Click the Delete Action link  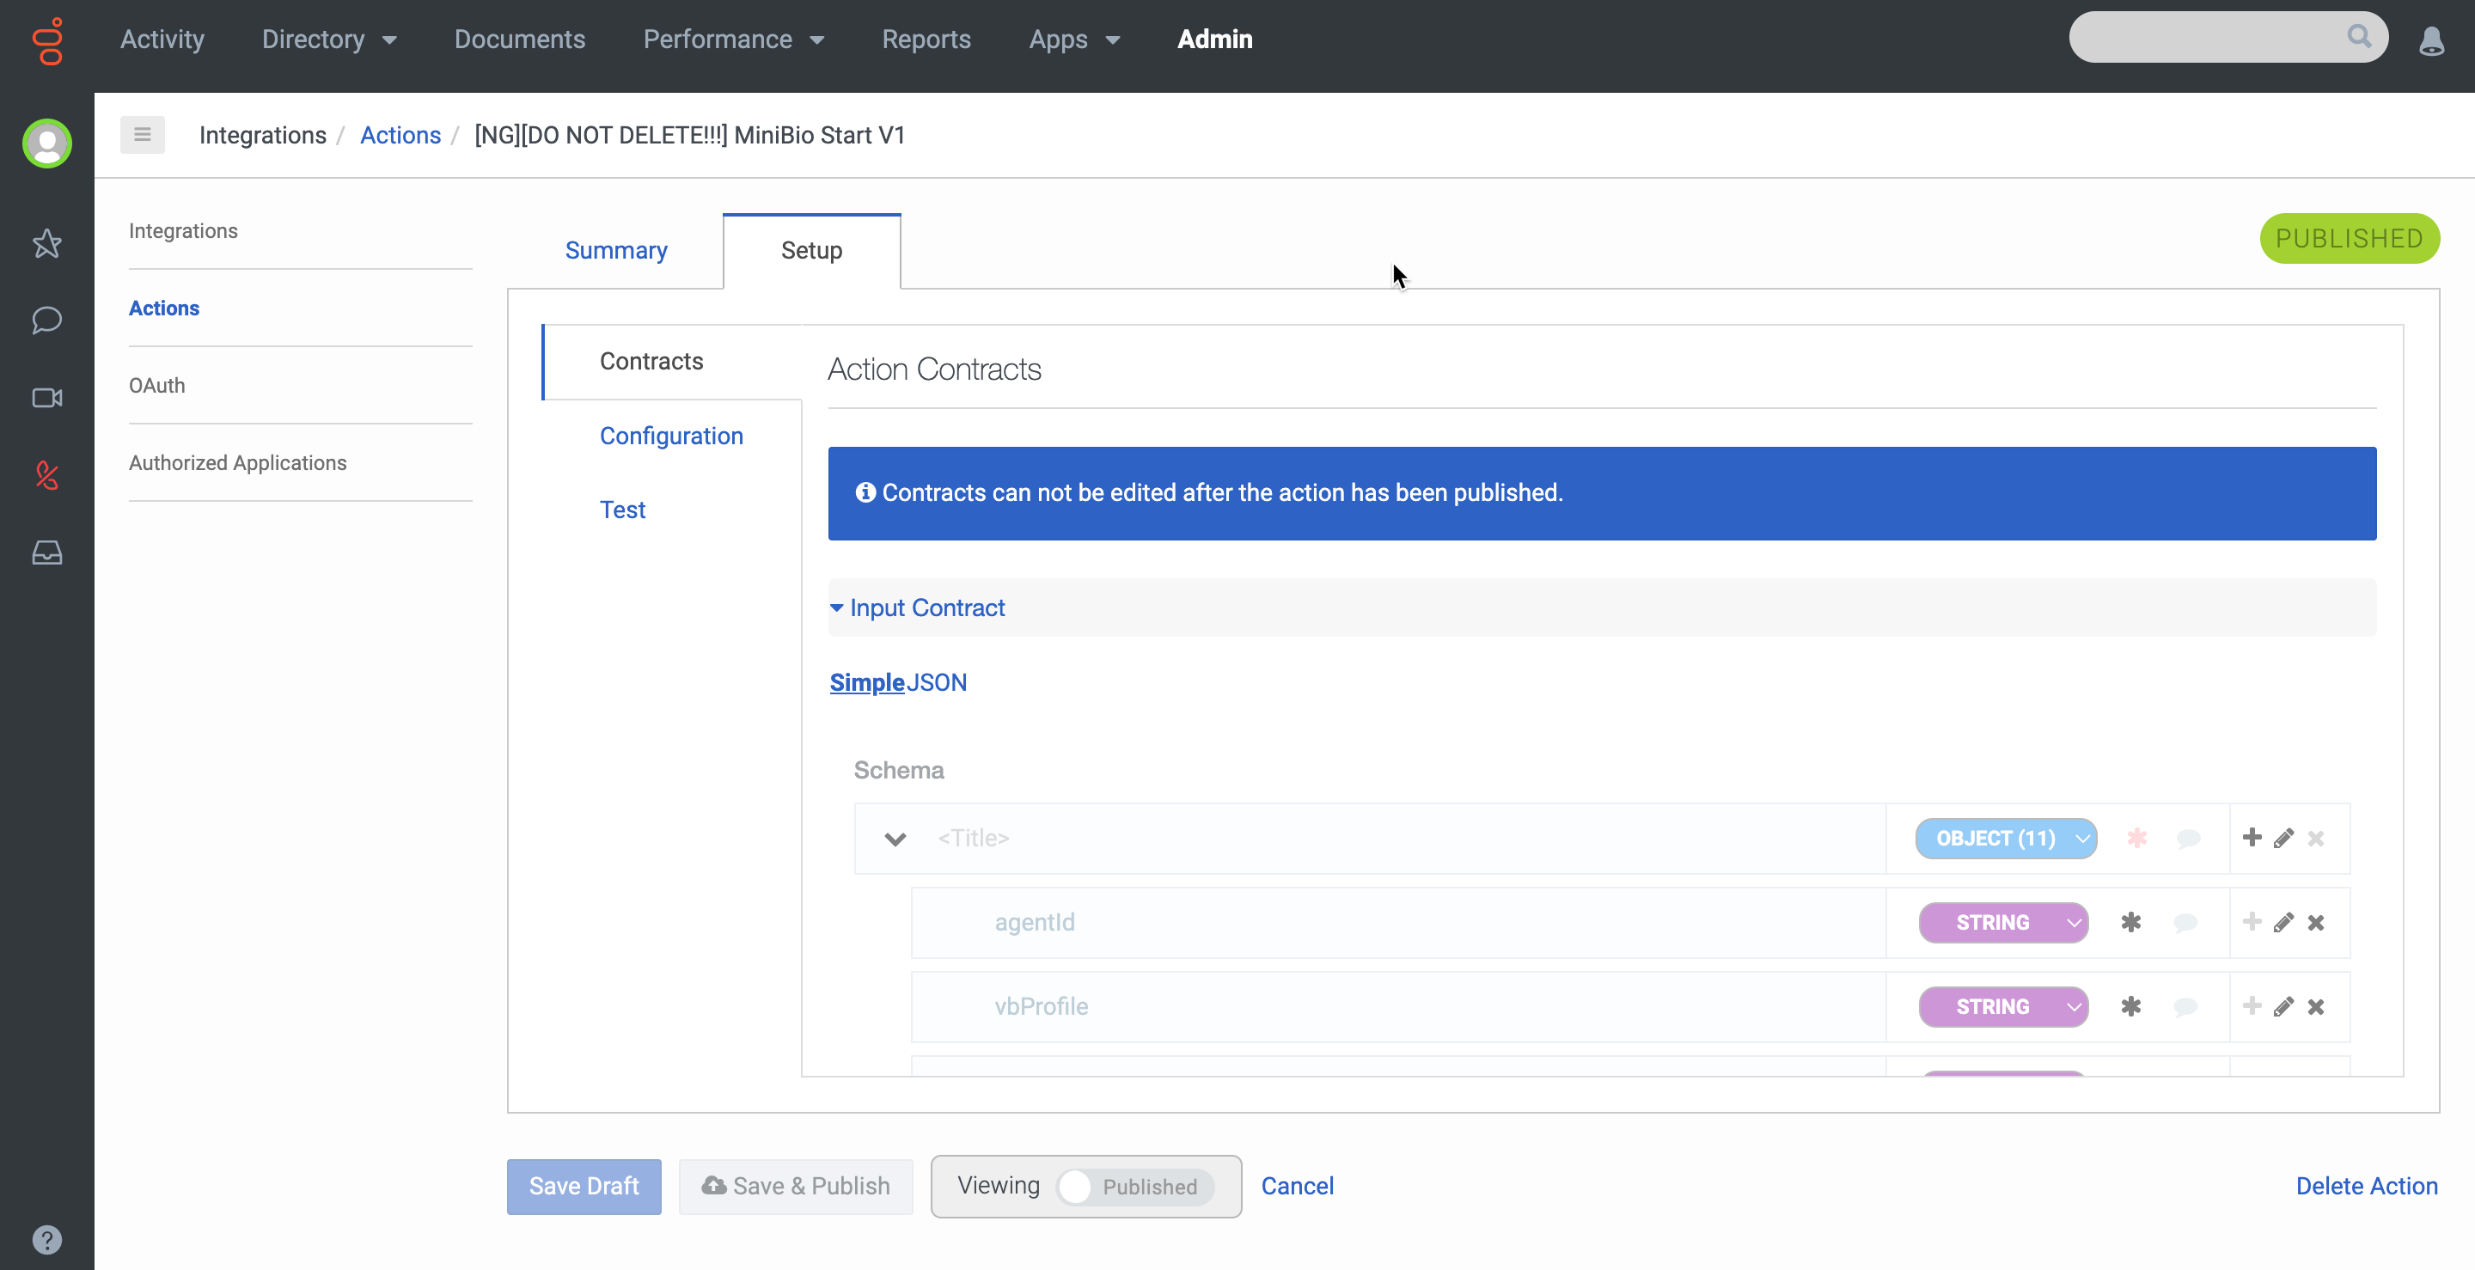2366,1187
